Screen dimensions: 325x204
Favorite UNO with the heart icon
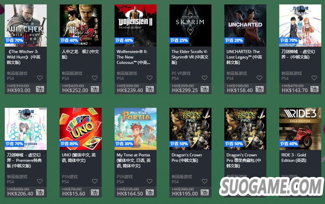tap(95, 181)
